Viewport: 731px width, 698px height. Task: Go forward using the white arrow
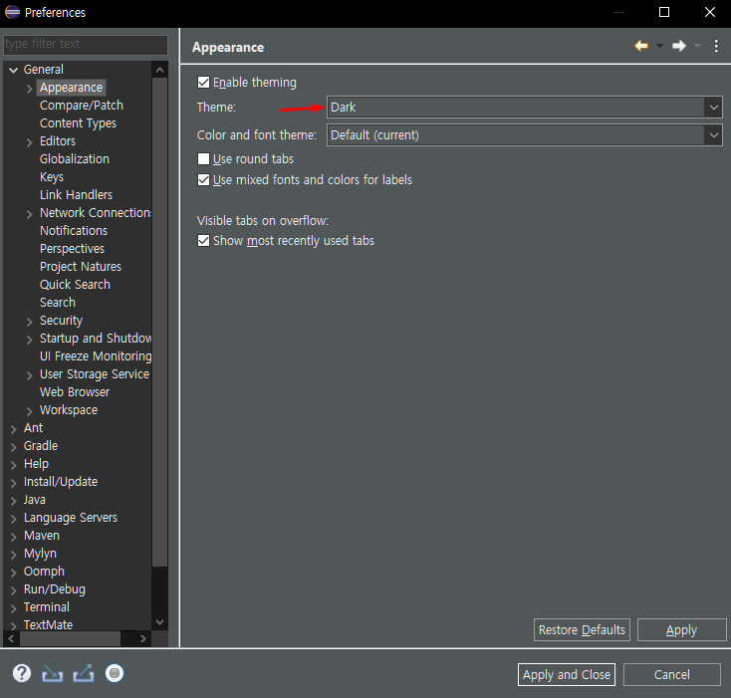pos(679,46)
